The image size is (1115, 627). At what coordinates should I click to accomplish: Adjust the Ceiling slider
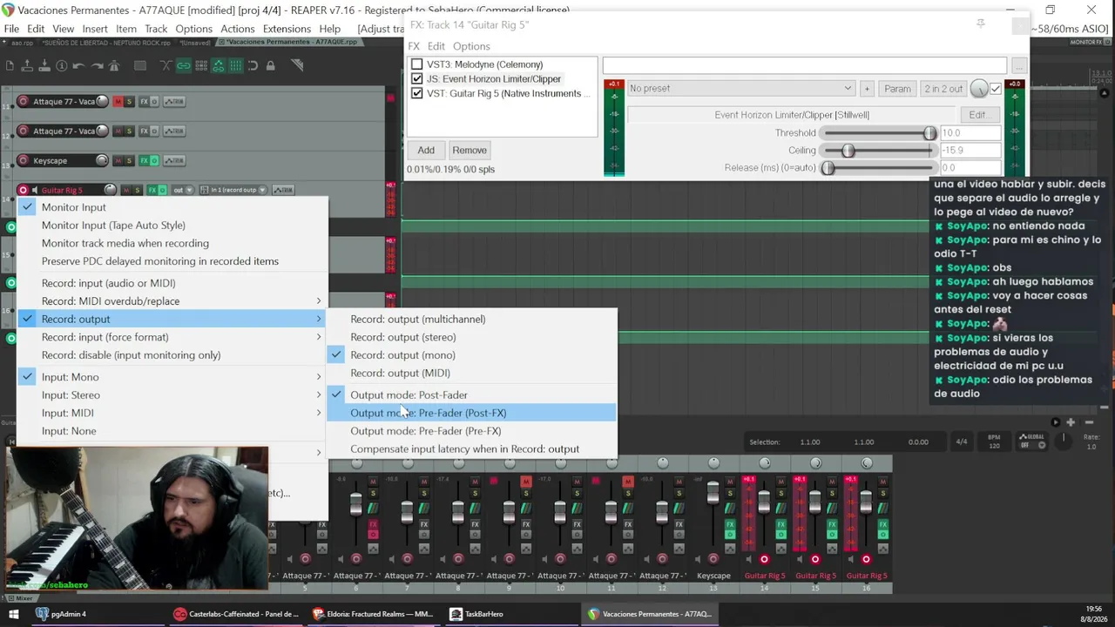coord(880,151)
